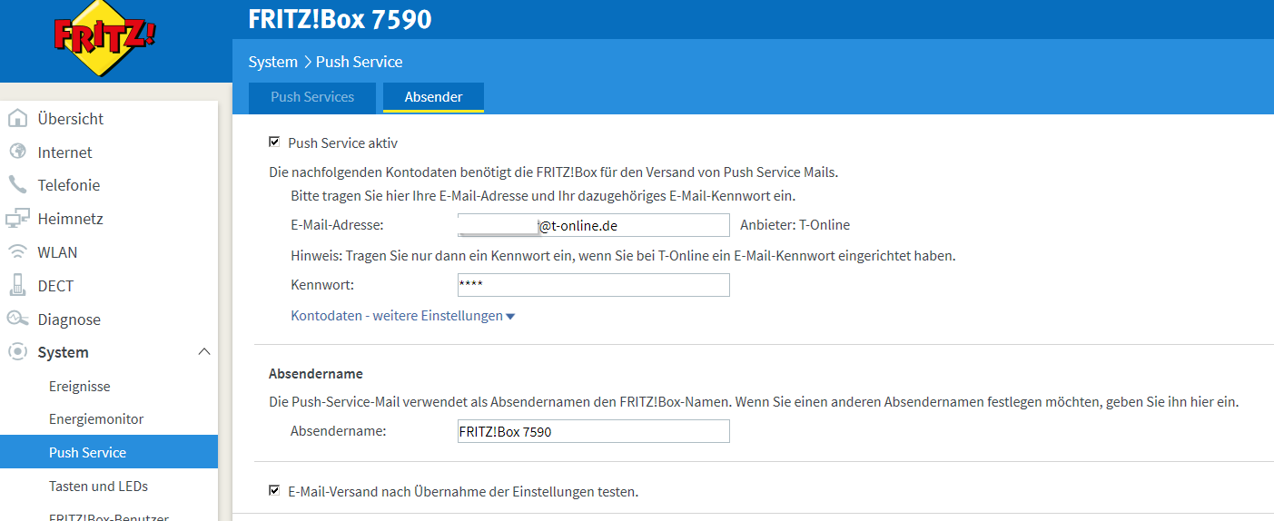Image resolution: width=1274 pixels, height=521 pixels.
Task: Click Push Service in the breadcrumb
Action: 359,62
